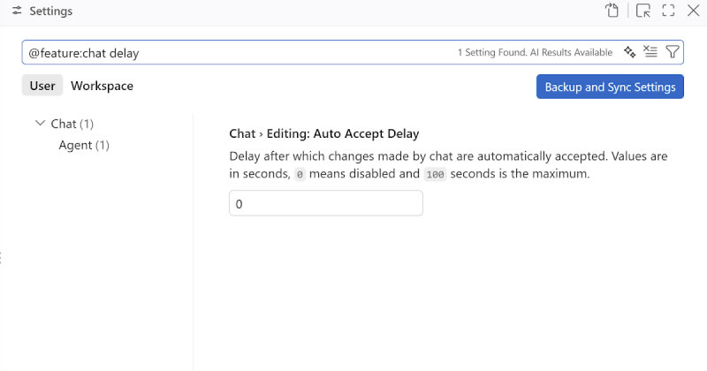Image resolution: width=707 pixels, height=371 pixels.
Task: Collapse the Chat tree chevron
Action: pyautogui.click(x=40, y=123)
